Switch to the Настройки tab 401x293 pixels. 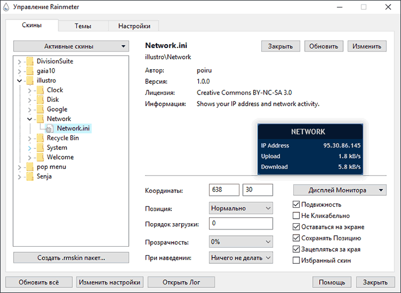134,26
